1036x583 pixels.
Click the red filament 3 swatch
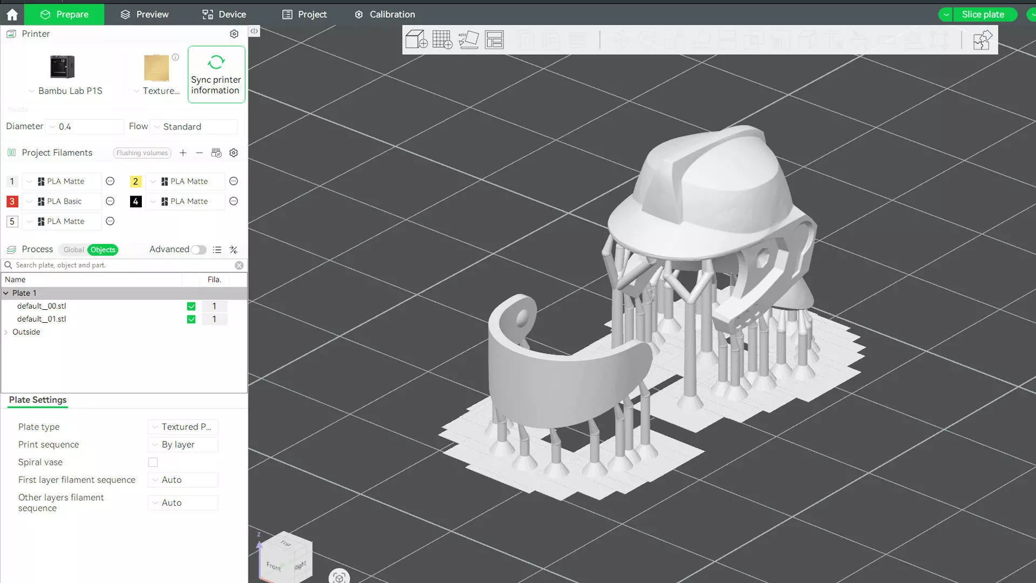pos(12,201)
